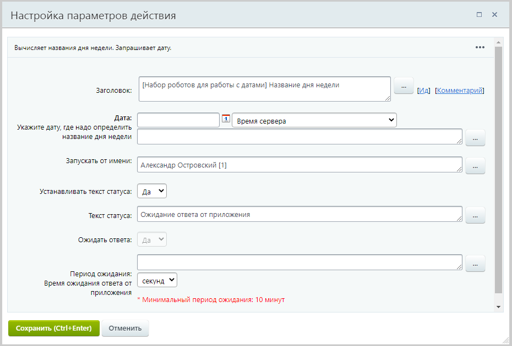Viewport: 512px width, 346px height.
Task: Open the calendar date picker icon
Action: tap(226, 119)
